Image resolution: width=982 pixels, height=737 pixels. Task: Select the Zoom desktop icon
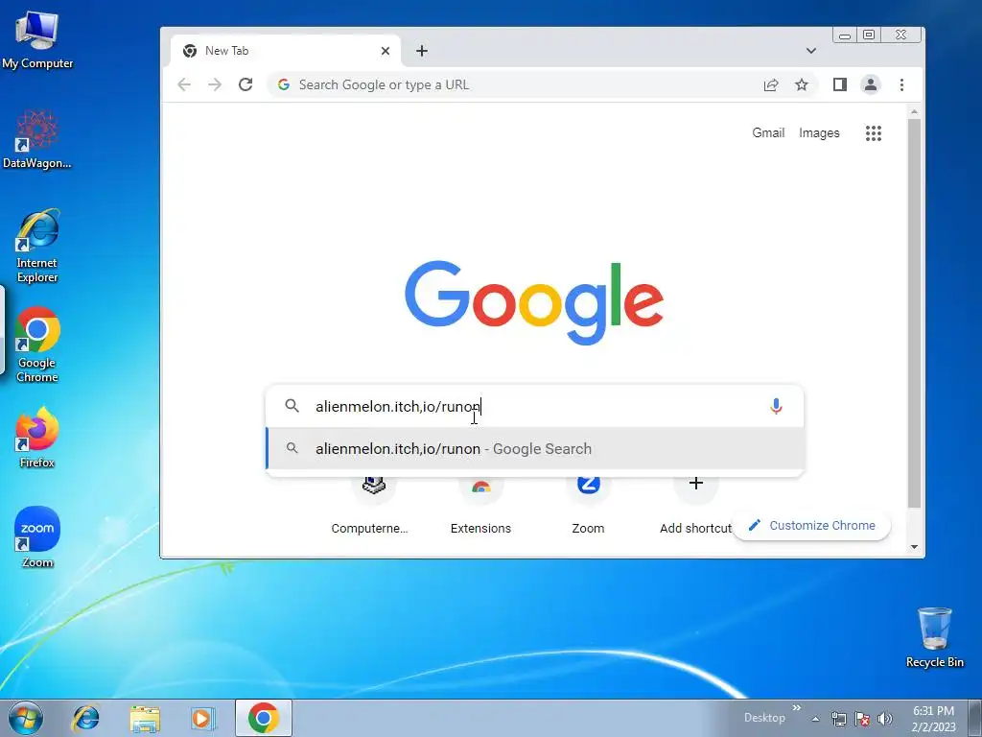pyautogui.click(x=37, y=537)
